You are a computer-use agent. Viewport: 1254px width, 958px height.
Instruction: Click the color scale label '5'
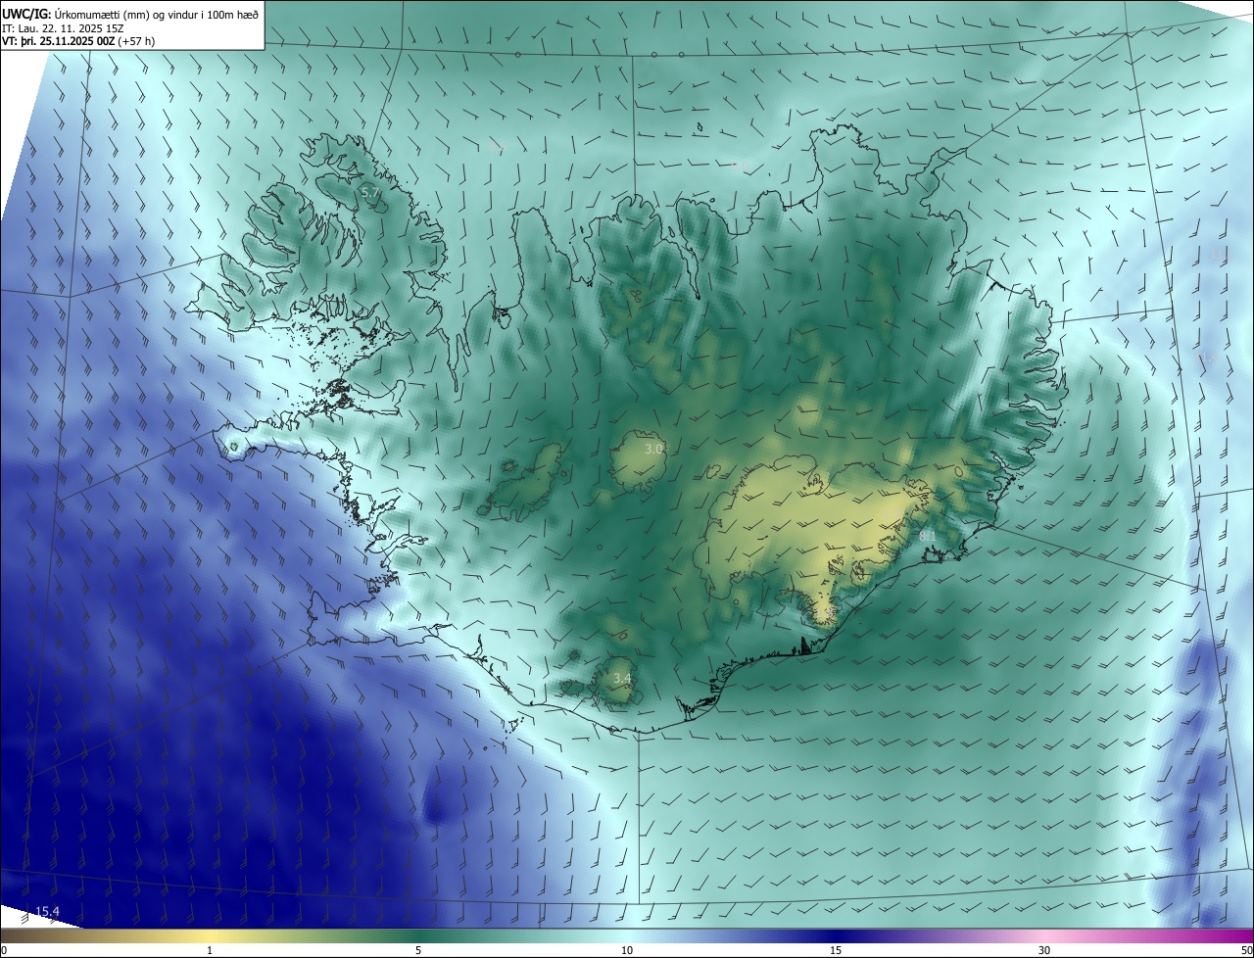pyautogui.click(x=418, y=950)
